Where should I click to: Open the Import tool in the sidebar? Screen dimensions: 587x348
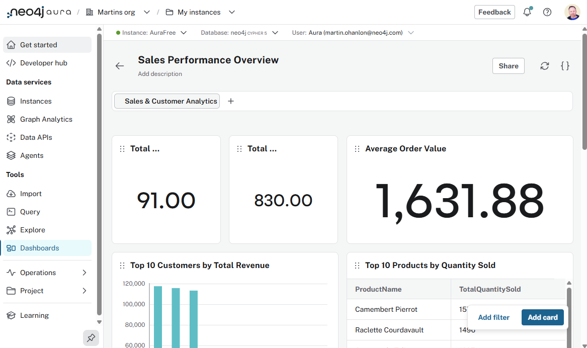click(x=30, y=193)
